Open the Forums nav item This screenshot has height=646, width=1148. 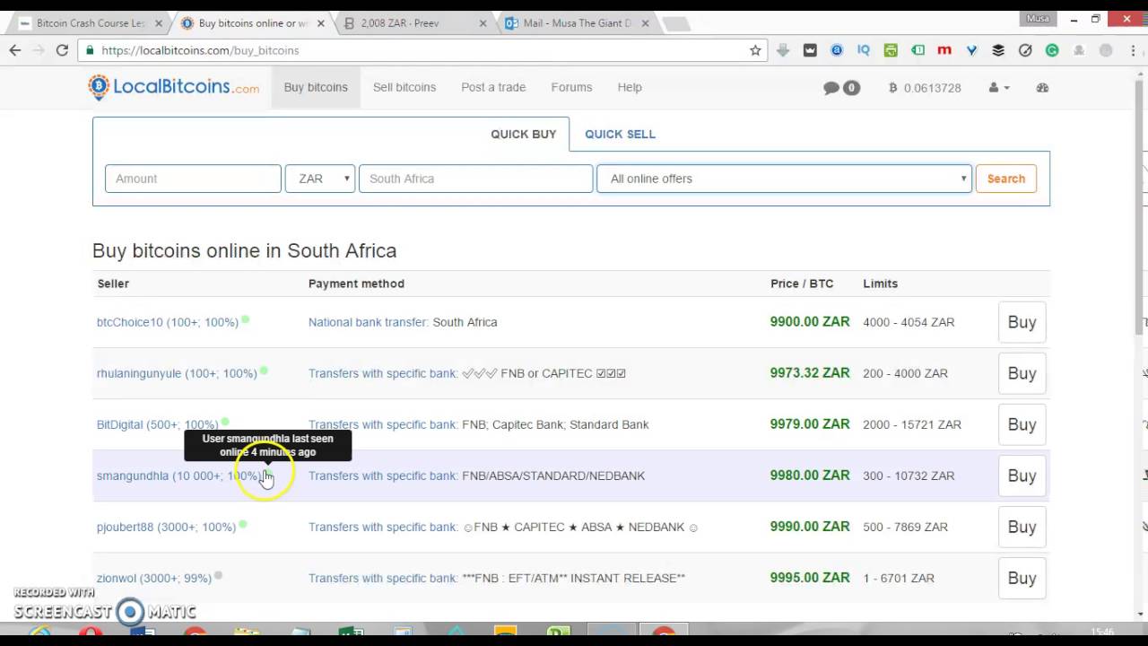571,87
